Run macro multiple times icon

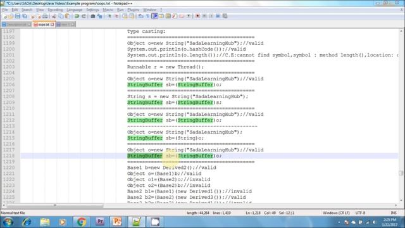218,16
